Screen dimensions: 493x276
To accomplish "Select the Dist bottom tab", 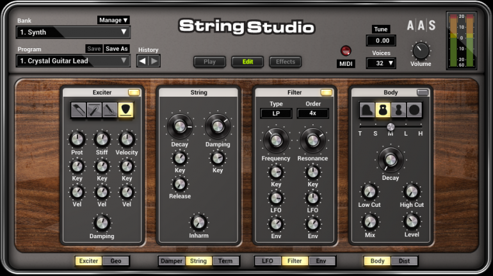I will point(405,261).
